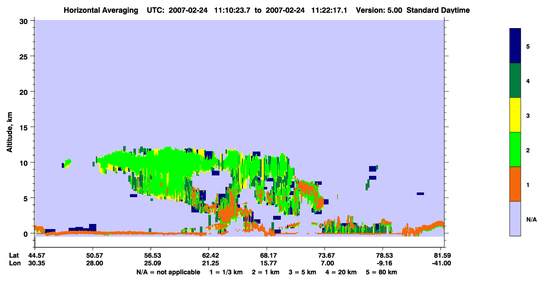The image size is (554, 284).
Task: Click the start time '11:10:23.7'
Action: [x=231, y=10]
